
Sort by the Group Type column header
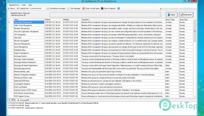coord(186,19)
